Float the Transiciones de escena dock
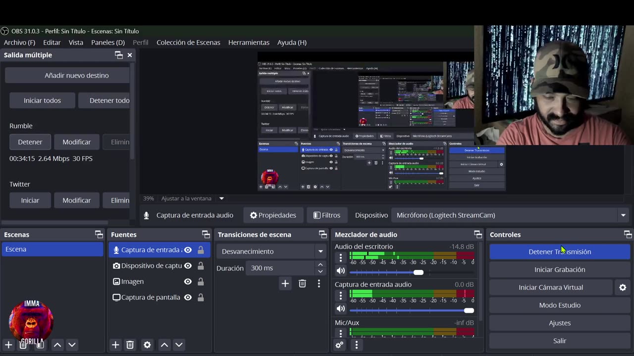Image resolution: width=634 pixels, height=356 pixels. pos(323,234)
